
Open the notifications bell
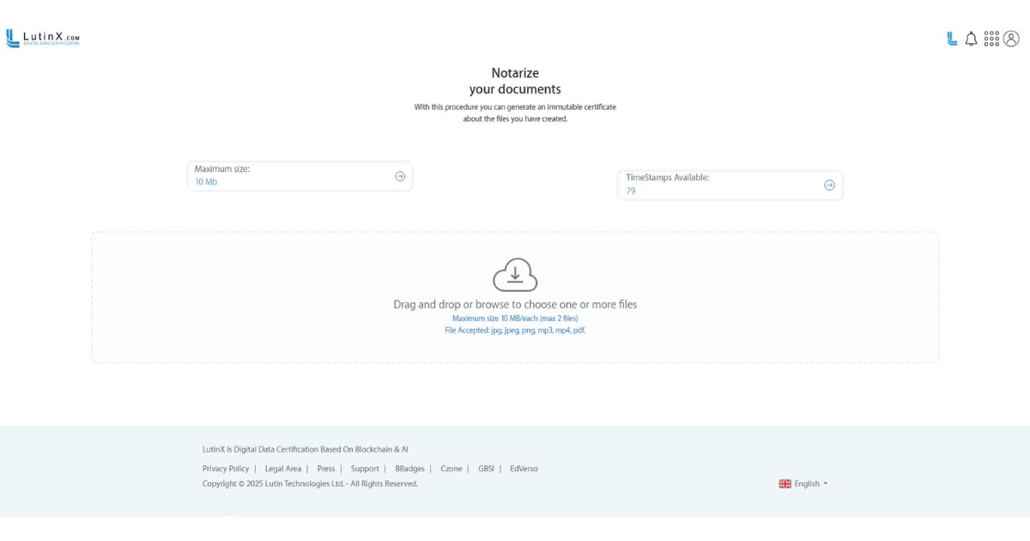point(971,39)
